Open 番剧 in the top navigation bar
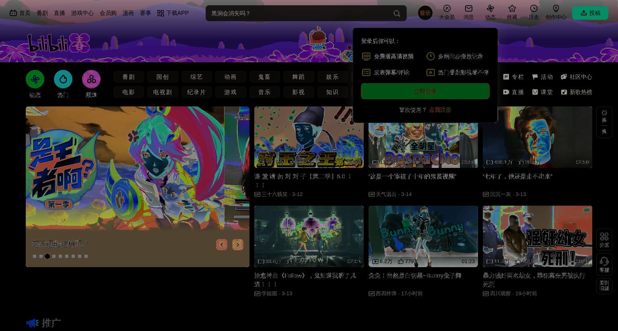This screenshot has height=331, width=618. click(x=42, y=13)
